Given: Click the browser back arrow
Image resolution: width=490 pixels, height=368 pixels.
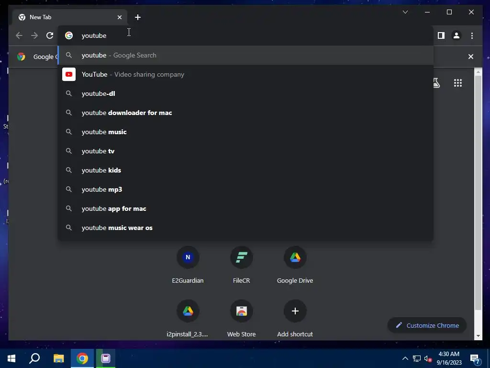Looking at the screenshot, I should [19, 35].
